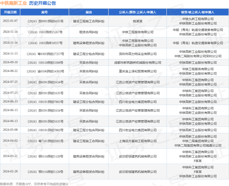
Task: Click plaintiff 成都市新筑路桥机械股份有限公司
Action: (137, 63)
